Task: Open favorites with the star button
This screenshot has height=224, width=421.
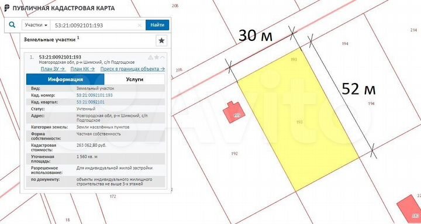Action: pos(161,40)
